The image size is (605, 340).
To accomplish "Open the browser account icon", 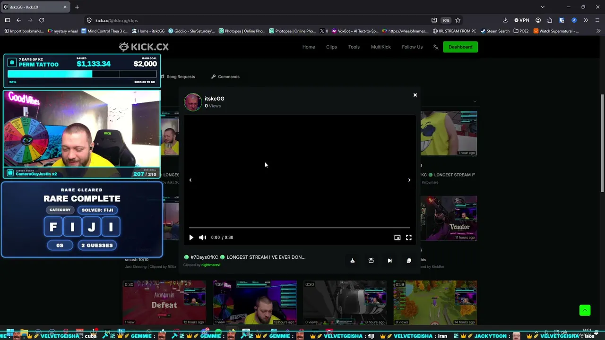I will pyautogui.click(x=538, y=20).
